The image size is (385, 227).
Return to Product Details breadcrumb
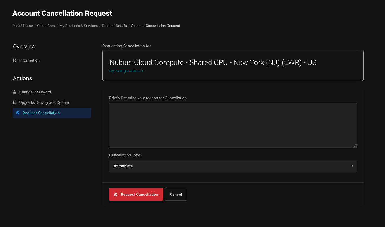click(114, 26)
